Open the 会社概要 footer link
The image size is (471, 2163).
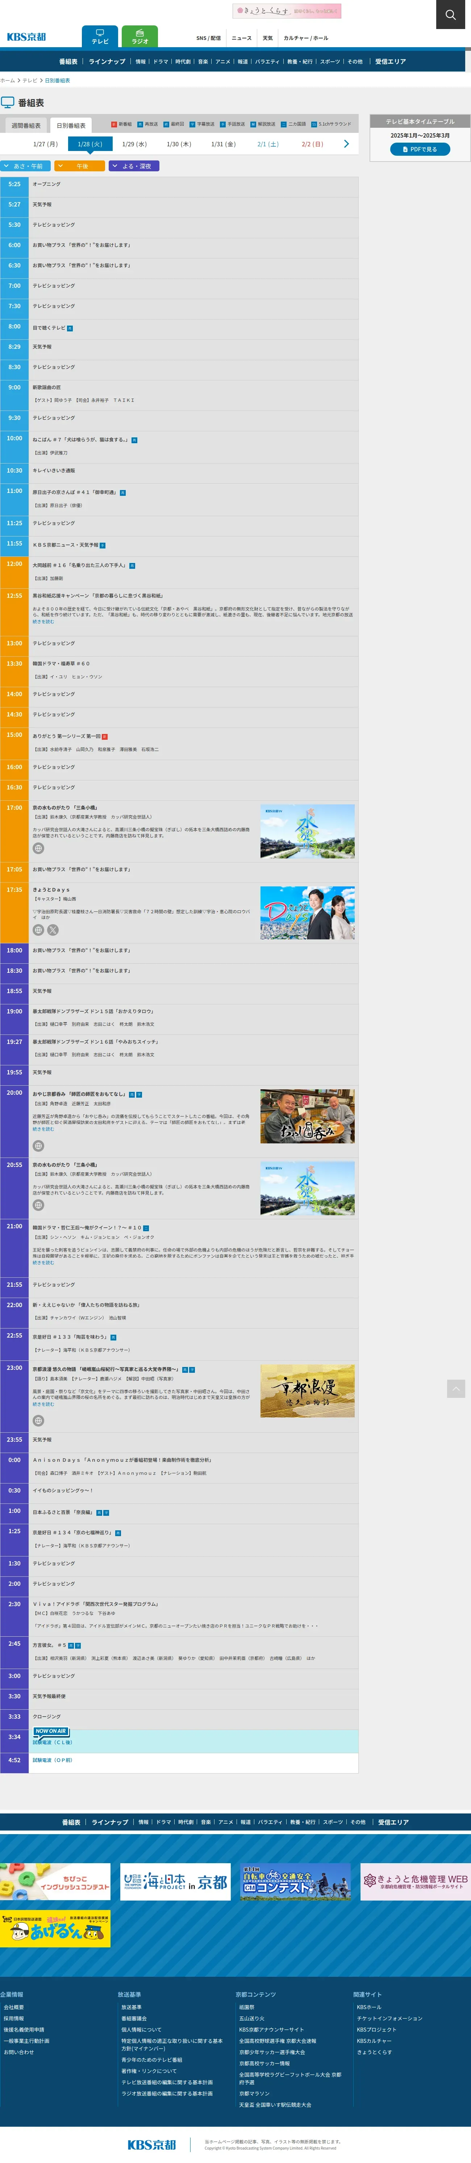tap(13, 2007)
